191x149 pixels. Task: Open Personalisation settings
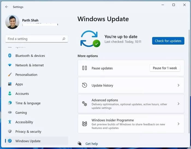tap(37, 75)
